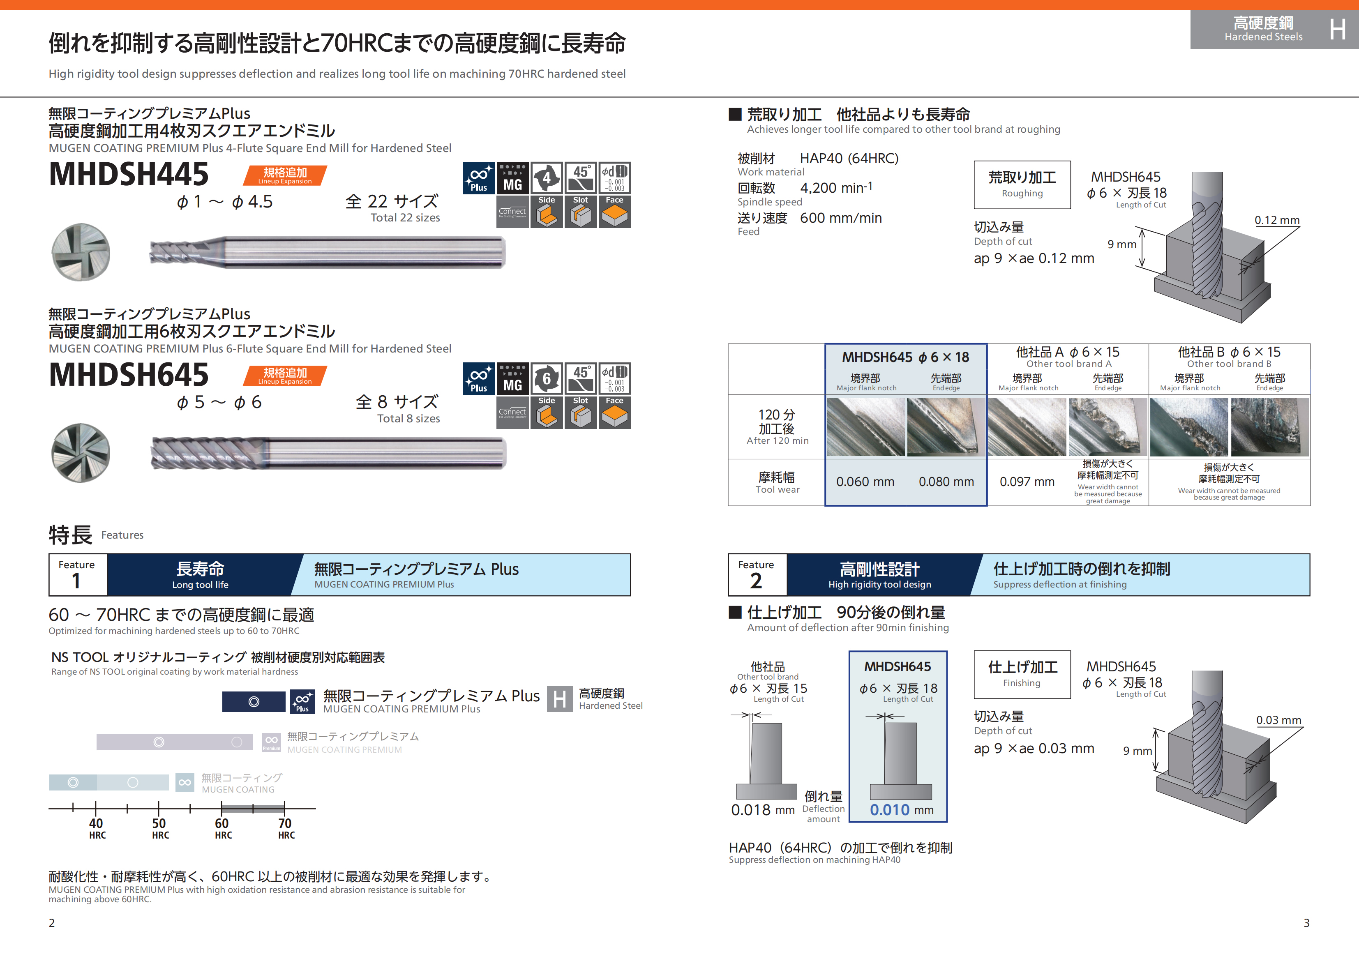Click the Side milling icon for MHDSH445
This screenshot has height=961, width=1359.
tap(546, 212)
